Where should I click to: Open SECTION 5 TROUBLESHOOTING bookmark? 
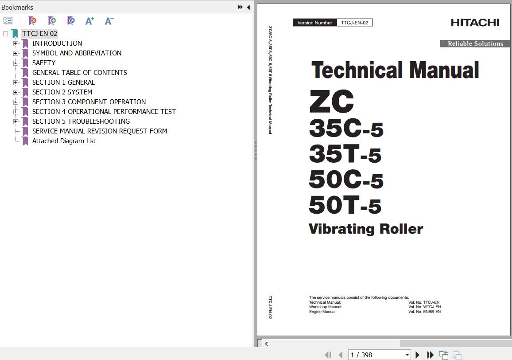click(81, 121)
